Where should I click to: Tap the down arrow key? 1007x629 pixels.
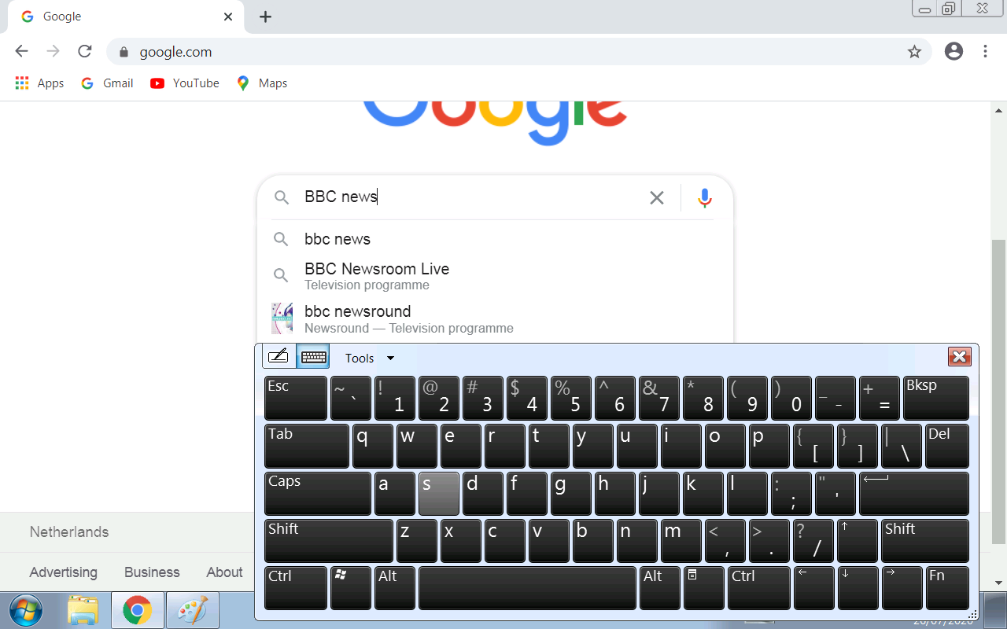(858, 588)
